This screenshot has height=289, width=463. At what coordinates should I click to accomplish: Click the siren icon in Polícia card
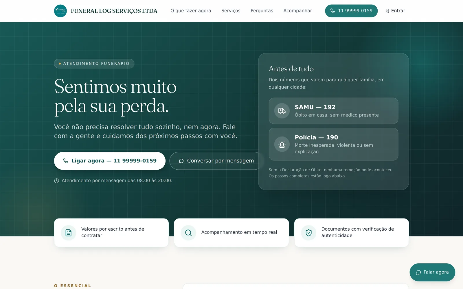click(282, 144)
